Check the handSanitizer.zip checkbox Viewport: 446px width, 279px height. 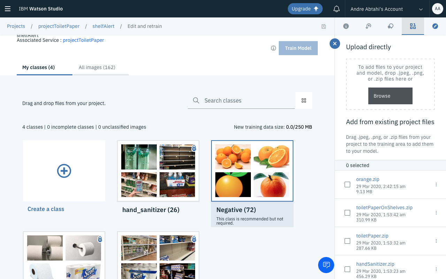pyautogui.click(x=347, y=269)
